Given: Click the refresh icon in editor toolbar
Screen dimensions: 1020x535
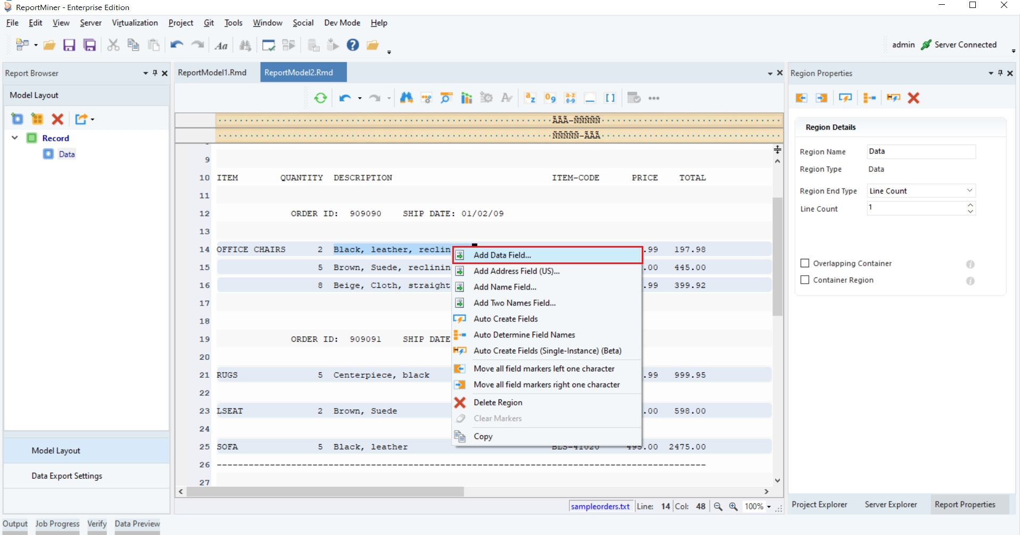Looking at the screenshot, I should tap(320, 98).
